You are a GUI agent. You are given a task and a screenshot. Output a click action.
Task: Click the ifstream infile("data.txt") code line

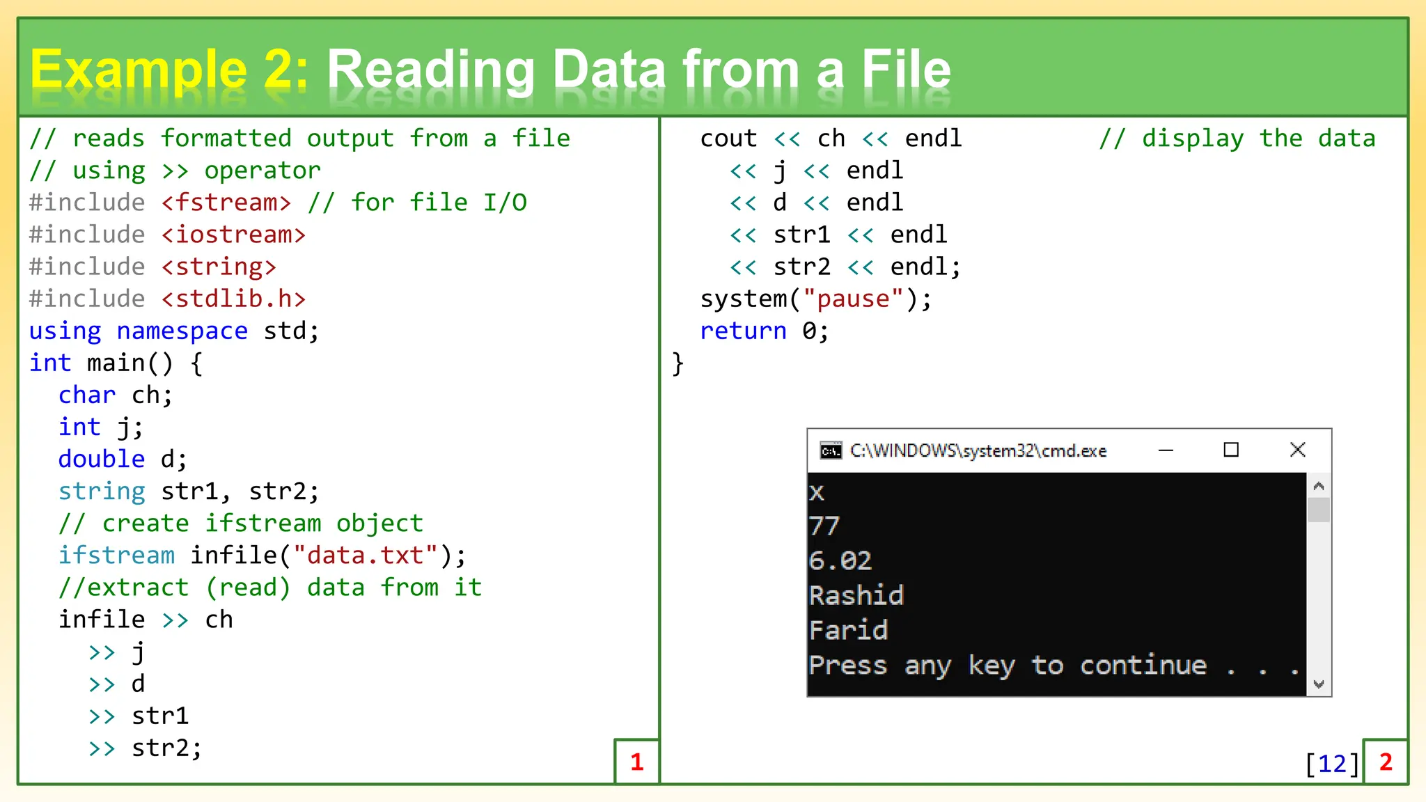click(262, 556)
